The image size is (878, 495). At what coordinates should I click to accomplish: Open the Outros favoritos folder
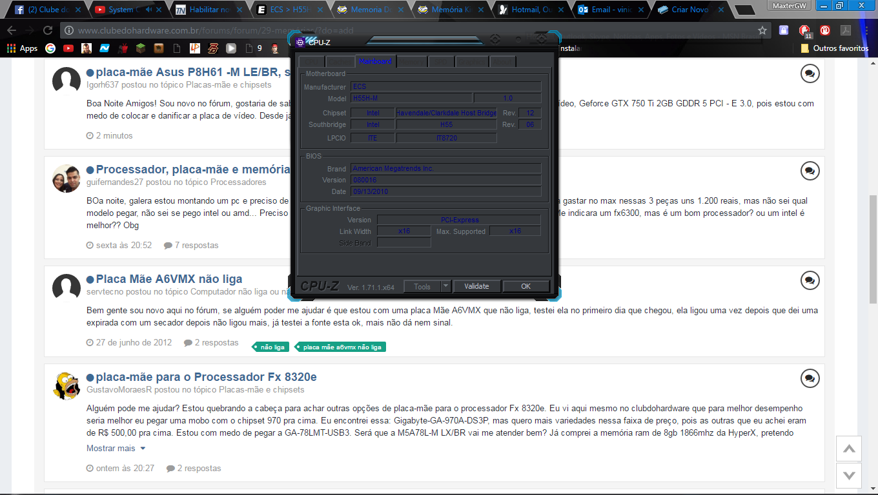(835, 48)
